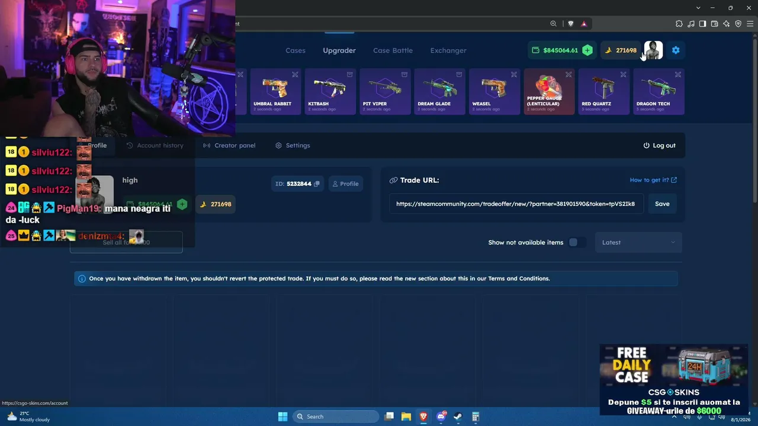Click the Free Daily Case banner
Viewport: 758px width, 426px height.
tap(674, 379)
